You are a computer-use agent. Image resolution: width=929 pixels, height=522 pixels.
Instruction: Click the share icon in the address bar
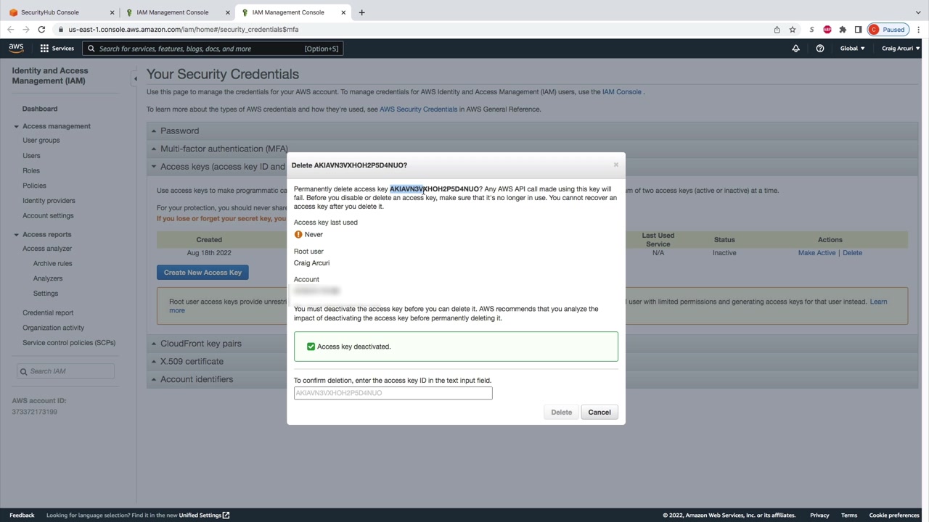(x=777, y=30)
